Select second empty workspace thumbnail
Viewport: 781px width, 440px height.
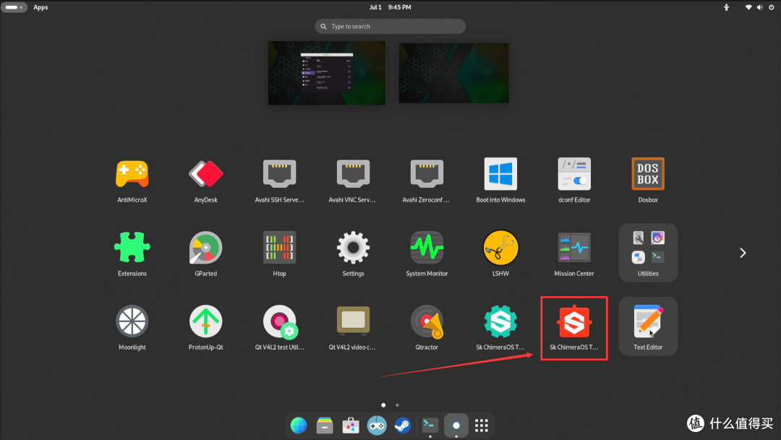pyautogui.click(x=453, y=73)
